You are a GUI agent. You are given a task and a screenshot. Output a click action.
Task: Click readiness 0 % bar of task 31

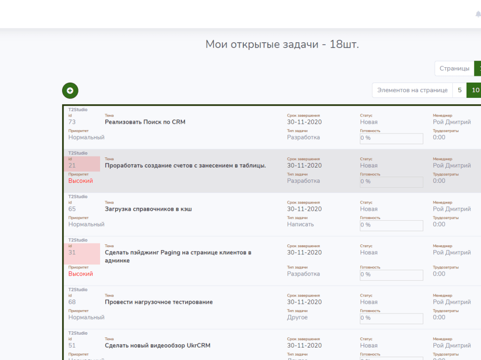point(392,275)
